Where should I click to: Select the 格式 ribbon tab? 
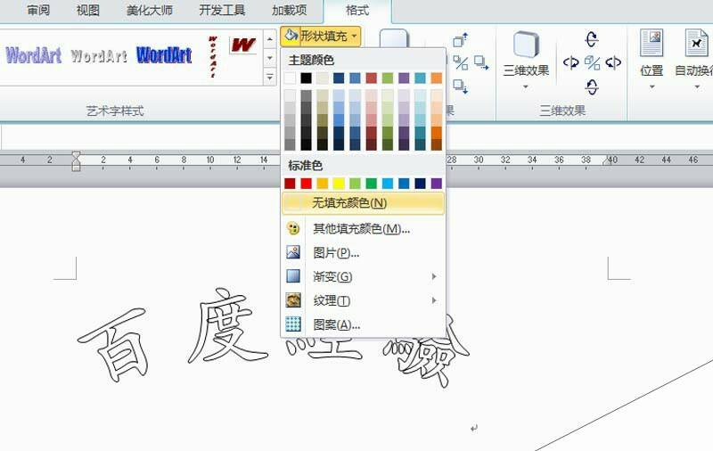coord(357,10)
